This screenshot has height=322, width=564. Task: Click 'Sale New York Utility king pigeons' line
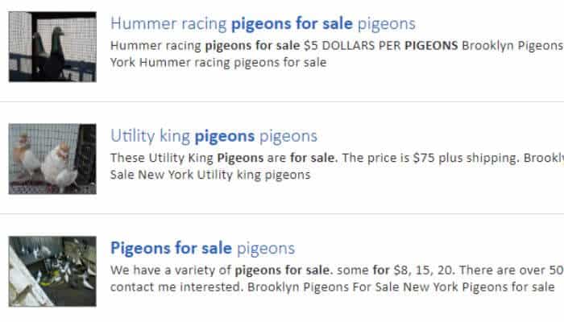coord(210,175)
